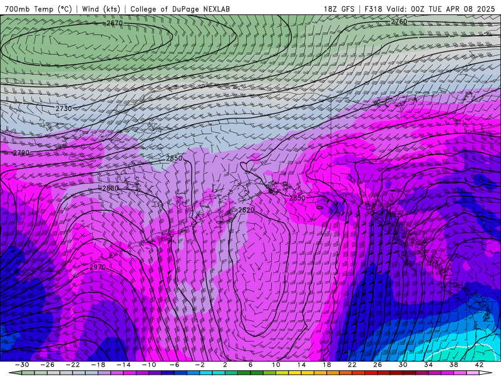Viewport: 501px width, 376px height.
Task: Click the -30 colorbar scale label
Action: coord(22,365)
